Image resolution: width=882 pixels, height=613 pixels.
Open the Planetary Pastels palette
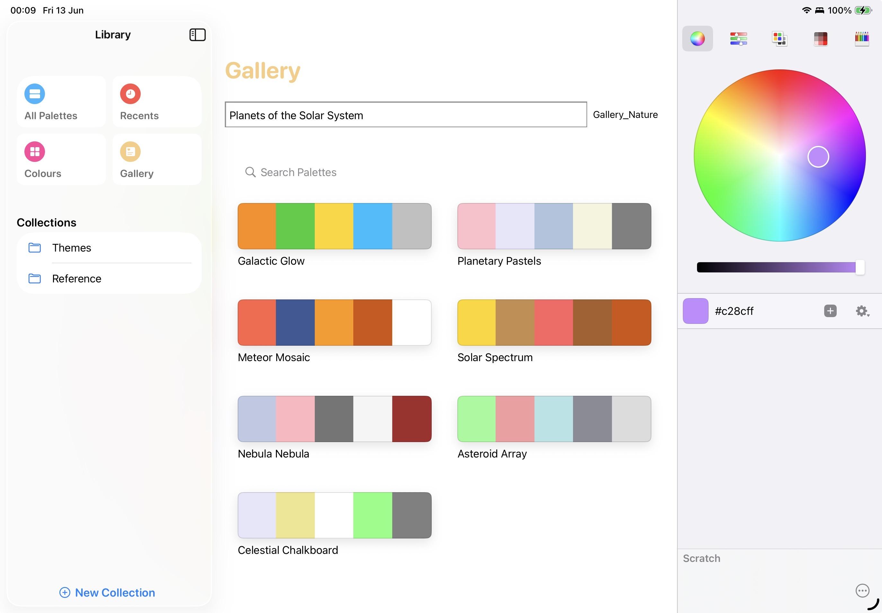click(x=554, y=226)
